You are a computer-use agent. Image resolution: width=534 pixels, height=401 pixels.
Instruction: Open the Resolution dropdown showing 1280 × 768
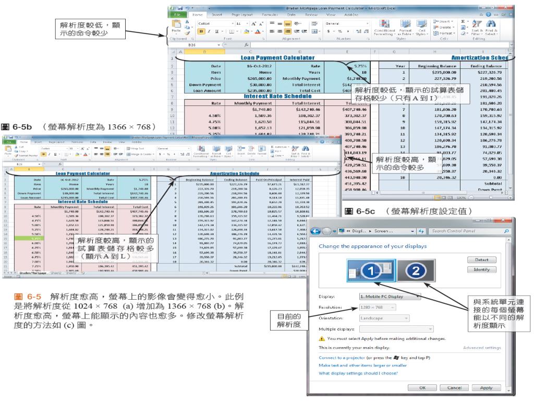tap(378, 308)
